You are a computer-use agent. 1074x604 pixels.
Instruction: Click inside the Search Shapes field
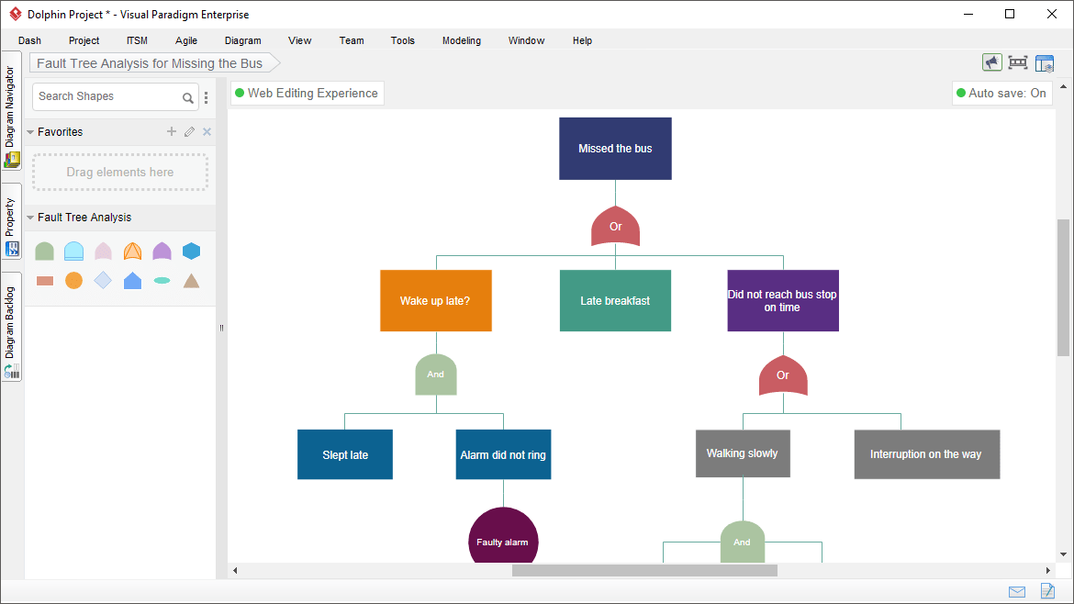(106, 96)
